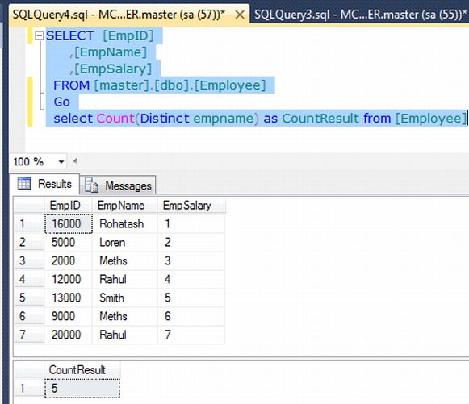Click CountResult alias in the query
The image size is (469, 404).
320,119
